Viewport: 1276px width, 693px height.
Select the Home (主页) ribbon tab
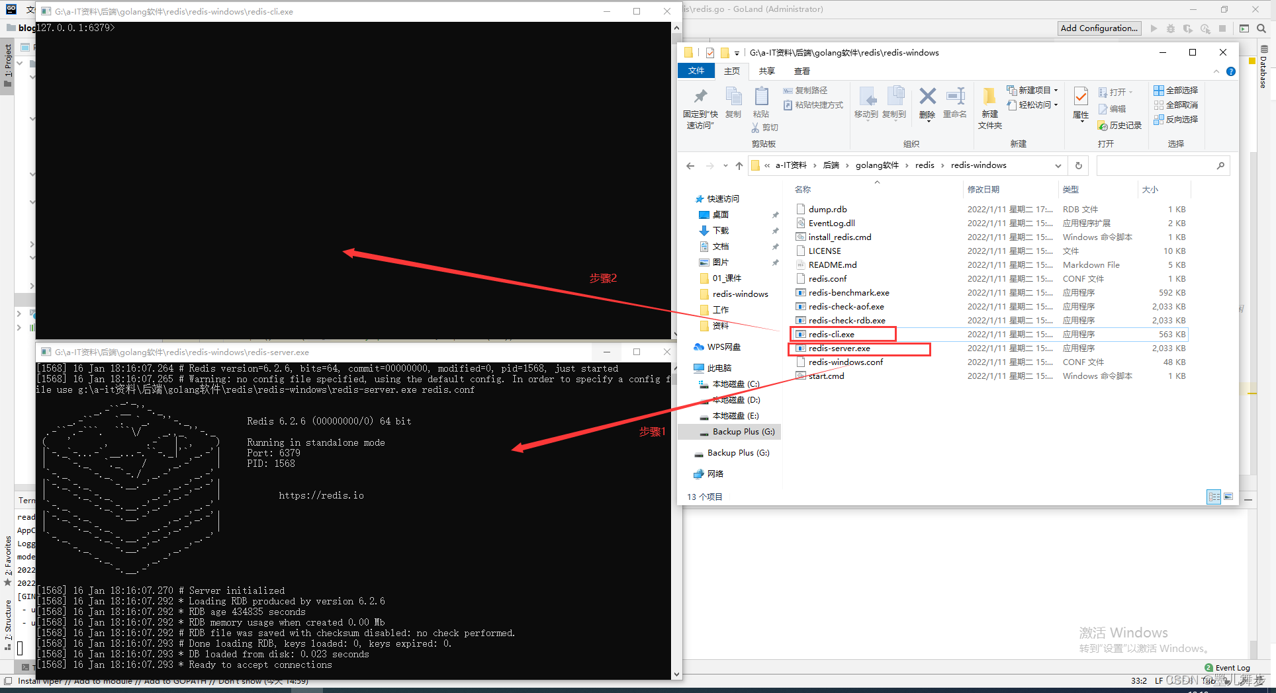[x=732, y=71]
